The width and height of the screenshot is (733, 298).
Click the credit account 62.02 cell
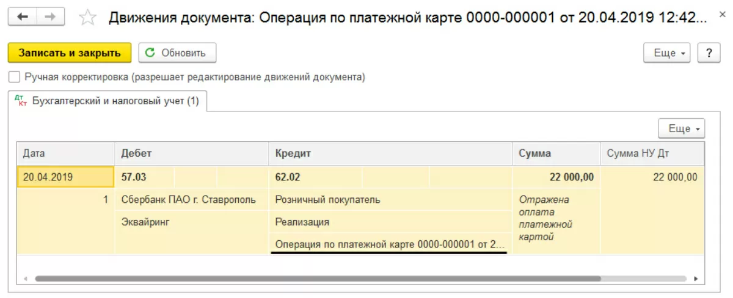314,177
